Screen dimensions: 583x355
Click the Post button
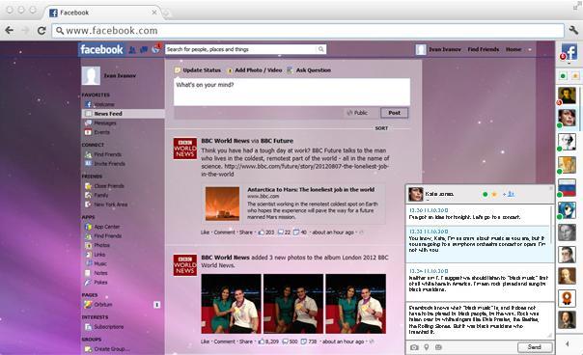click(x=394, y=113)
